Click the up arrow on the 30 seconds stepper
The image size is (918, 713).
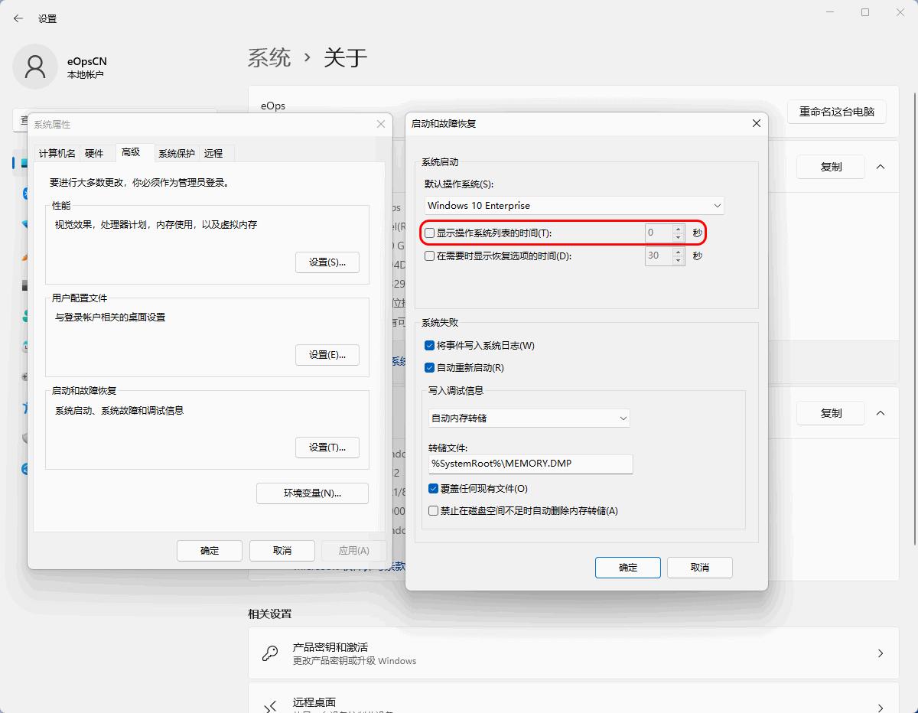(x=678, y=252)
